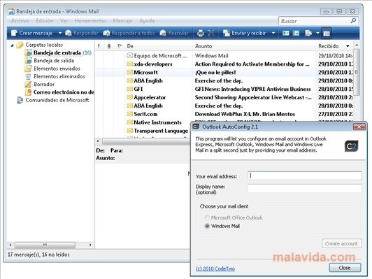Image resolution: width=372 pixels, height=279 pixels.
Task: Click the Enviar y recibir button
Action: click(x=244, y=33)
